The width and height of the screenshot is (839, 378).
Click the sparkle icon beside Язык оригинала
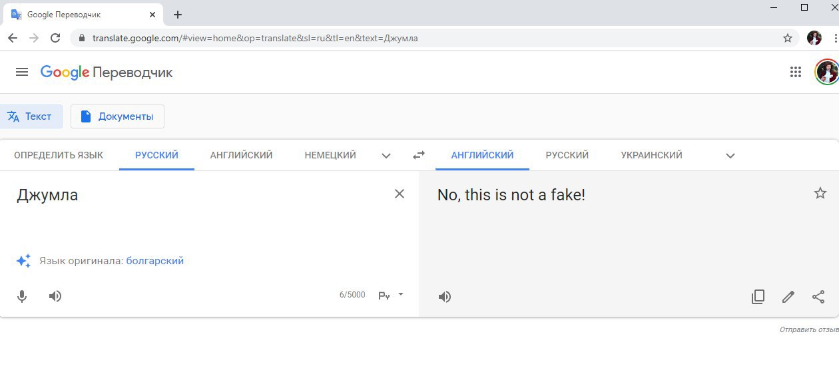(23, 261)
